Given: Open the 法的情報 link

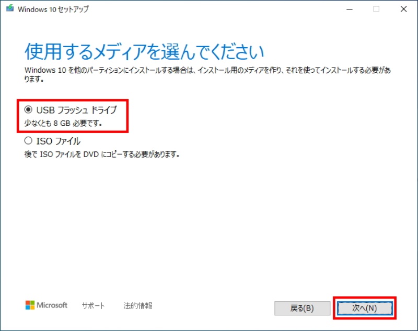Looking at the screenshot, I should tap(138, 306).
